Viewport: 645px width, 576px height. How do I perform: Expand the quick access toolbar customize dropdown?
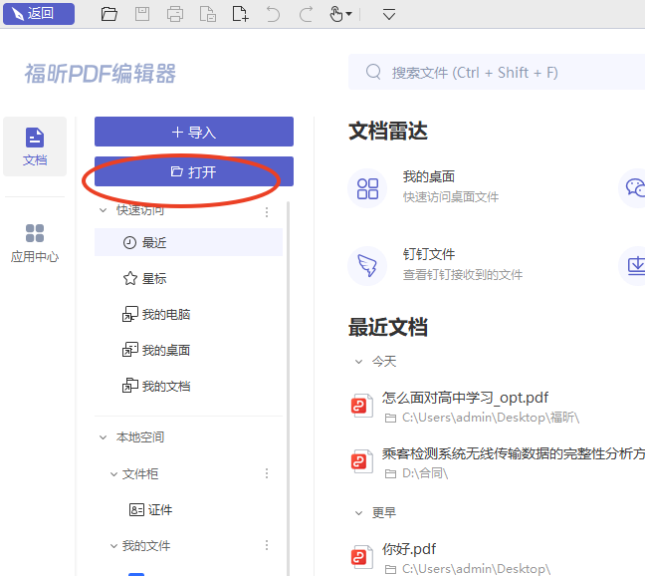coord(389,14)
